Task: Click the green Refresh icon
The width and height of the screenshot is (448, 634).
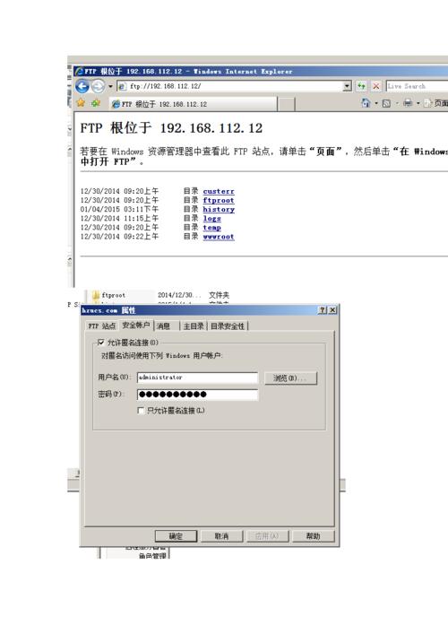Action: [361, 86]
